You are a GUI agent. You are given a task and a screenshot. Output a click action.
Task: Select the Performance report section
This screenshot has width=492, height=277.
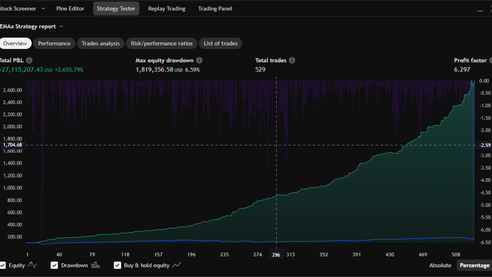54,43
